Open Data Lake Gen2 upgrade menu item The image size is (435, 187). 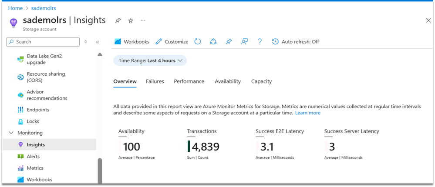coord(49,59)
